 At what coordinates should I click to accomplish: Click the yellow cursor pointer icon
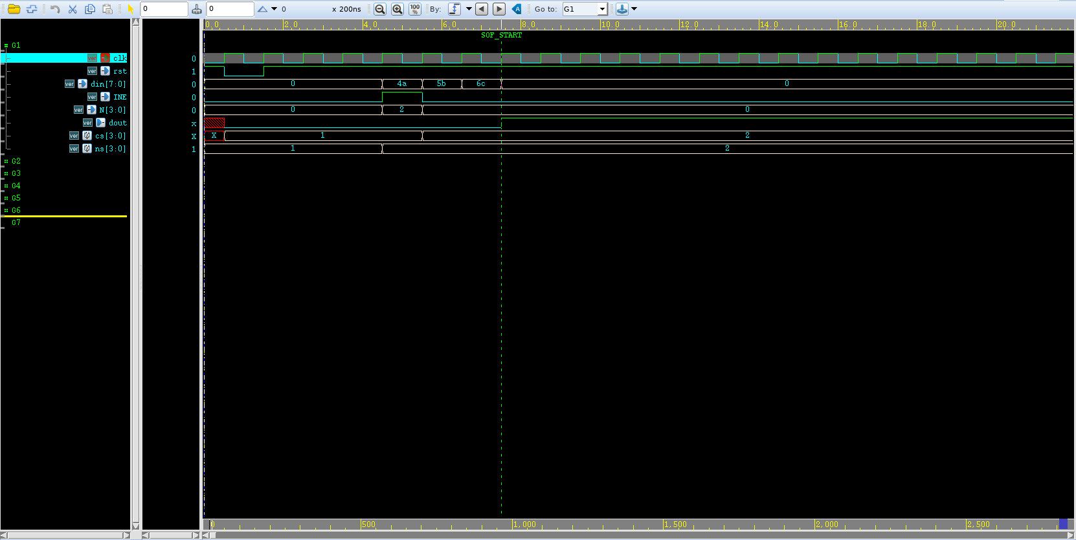[x=130, y=9]
